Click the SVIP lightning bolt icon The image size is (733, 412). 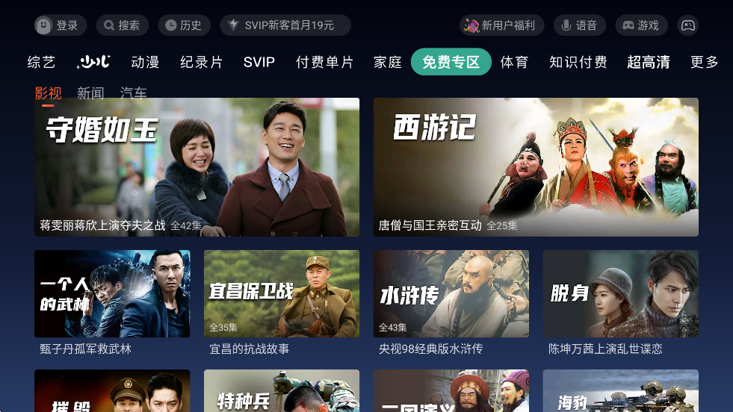233,25
